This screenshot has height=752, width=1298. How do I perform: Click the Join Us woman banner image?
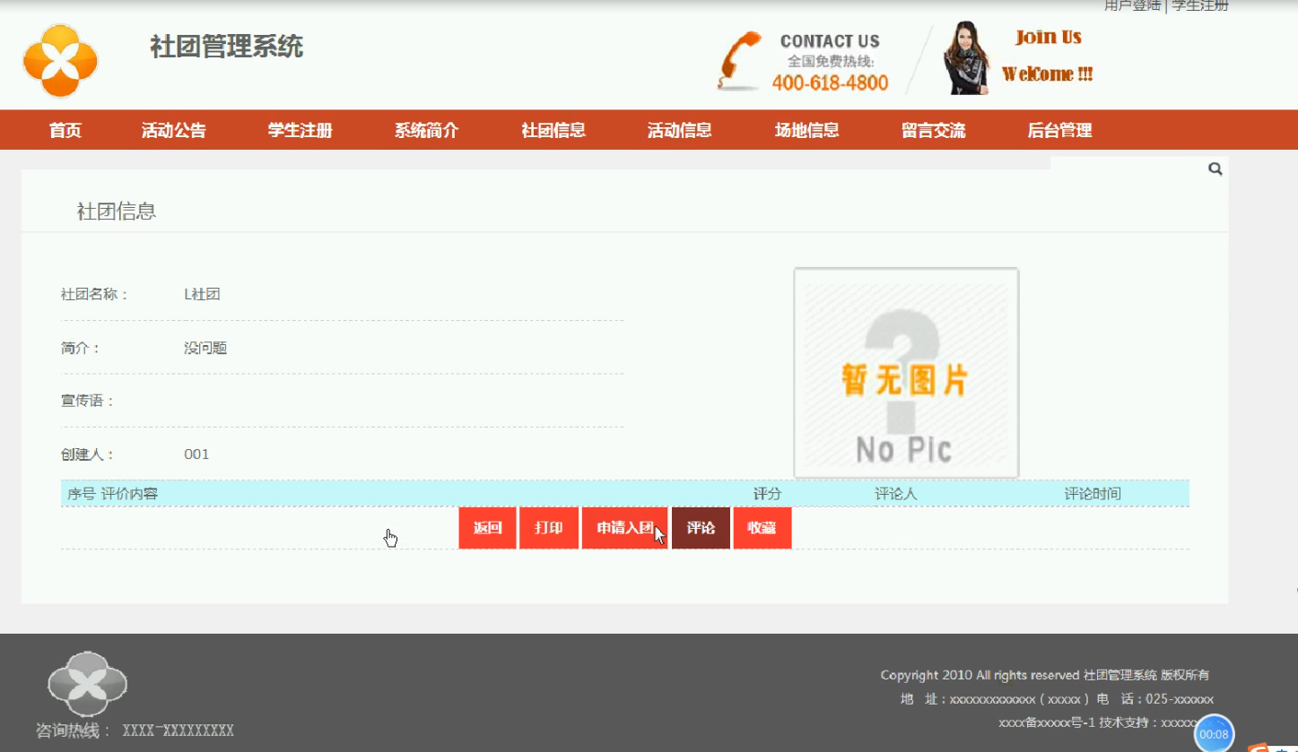coord(1018,58)
